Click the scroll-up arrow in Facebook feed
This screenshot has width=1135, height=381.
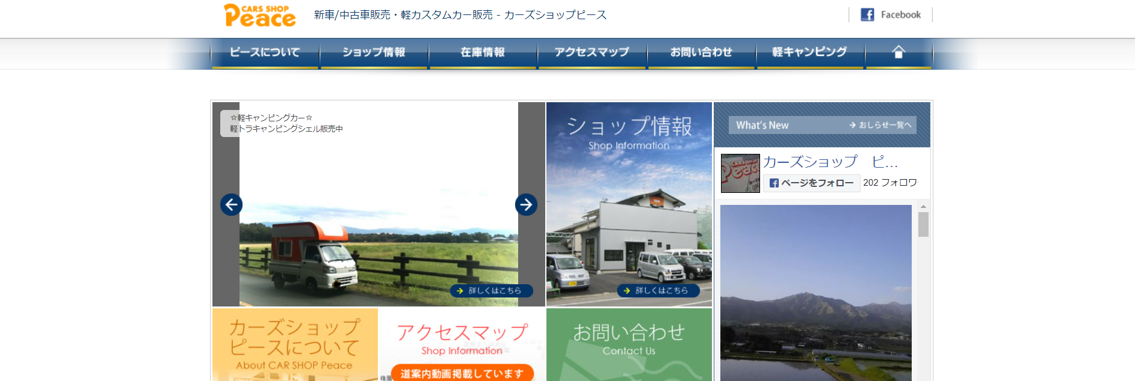(x=923, y=206)
